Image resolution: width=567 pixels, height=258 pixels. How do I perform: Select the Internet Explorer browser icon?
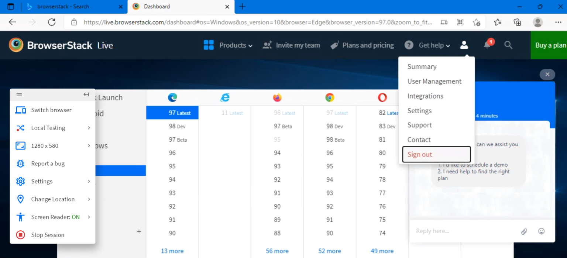click(x=225, y=97)
